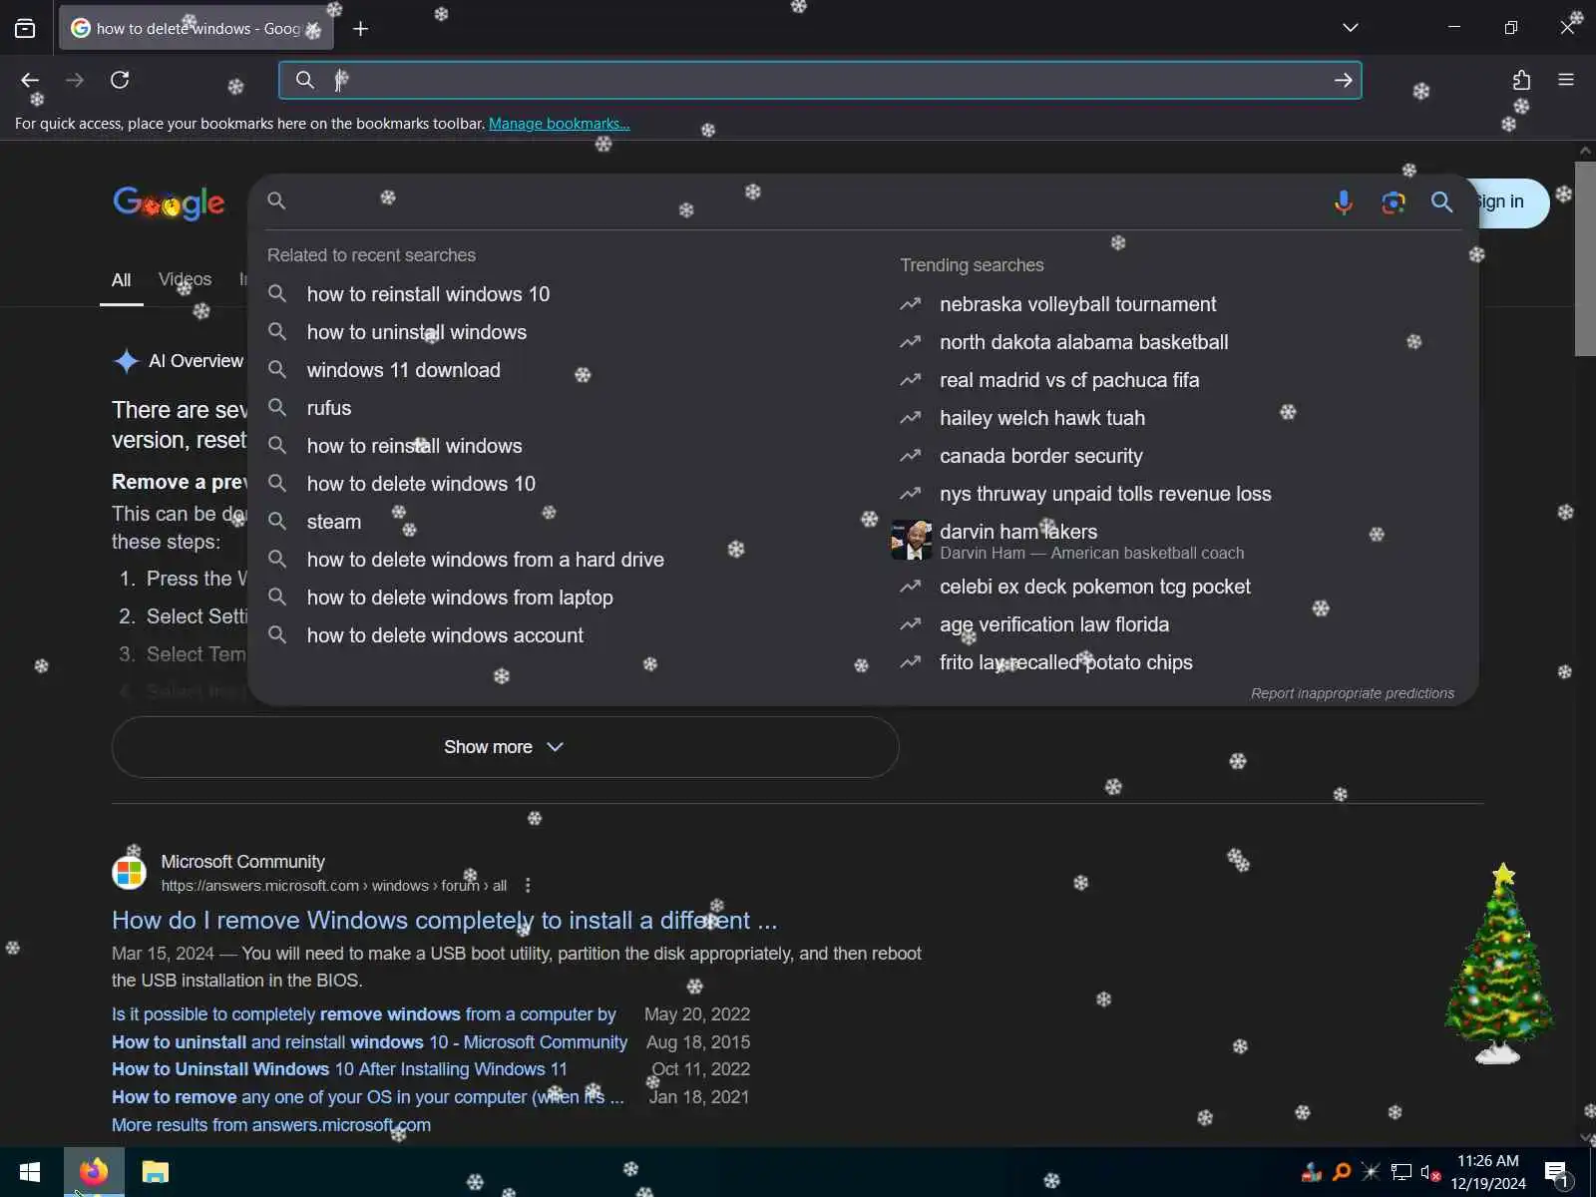Go back to the previous page
This screenshot has width=1596, height=1197.
(30, 80)
